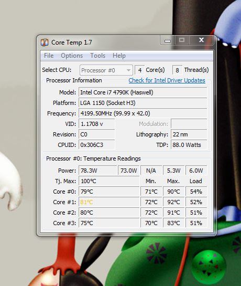Click the empty Modulation field

189,124
